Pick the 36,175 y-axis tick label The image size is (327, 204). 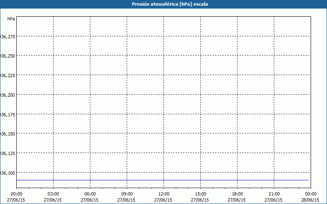(8, 114)
